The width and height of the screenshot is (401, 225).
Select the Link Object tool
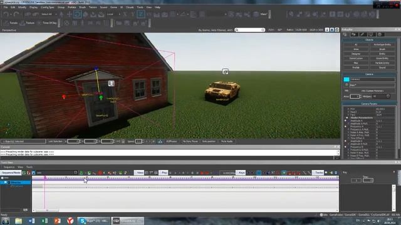28,14
